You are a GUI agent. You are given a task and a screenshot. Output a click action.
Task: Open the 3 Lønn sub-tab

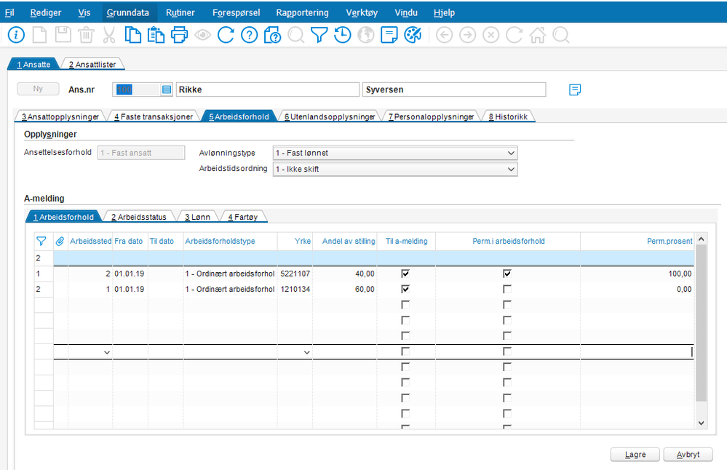[197, 217]
